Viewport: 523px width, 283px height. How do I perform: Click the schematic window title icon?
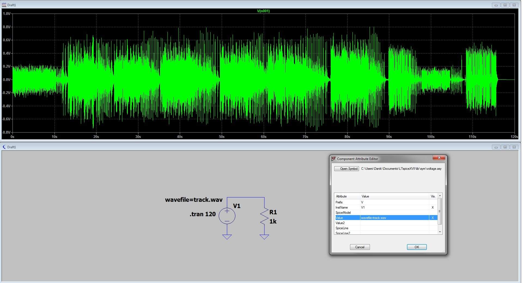(4, 147)
